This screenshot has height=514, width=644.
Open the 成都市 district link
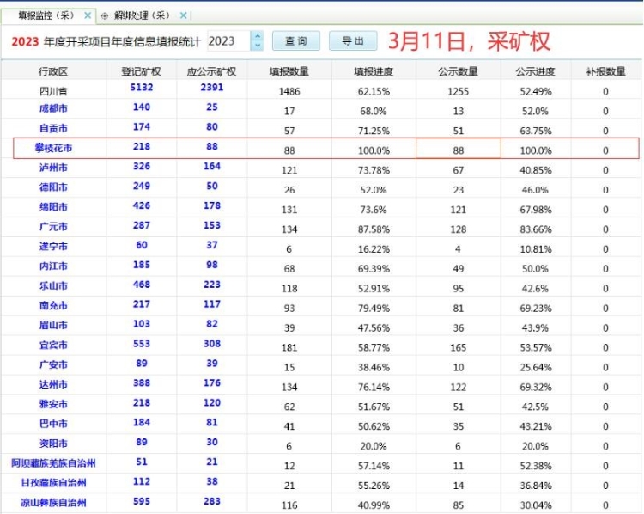click(53, 108)
